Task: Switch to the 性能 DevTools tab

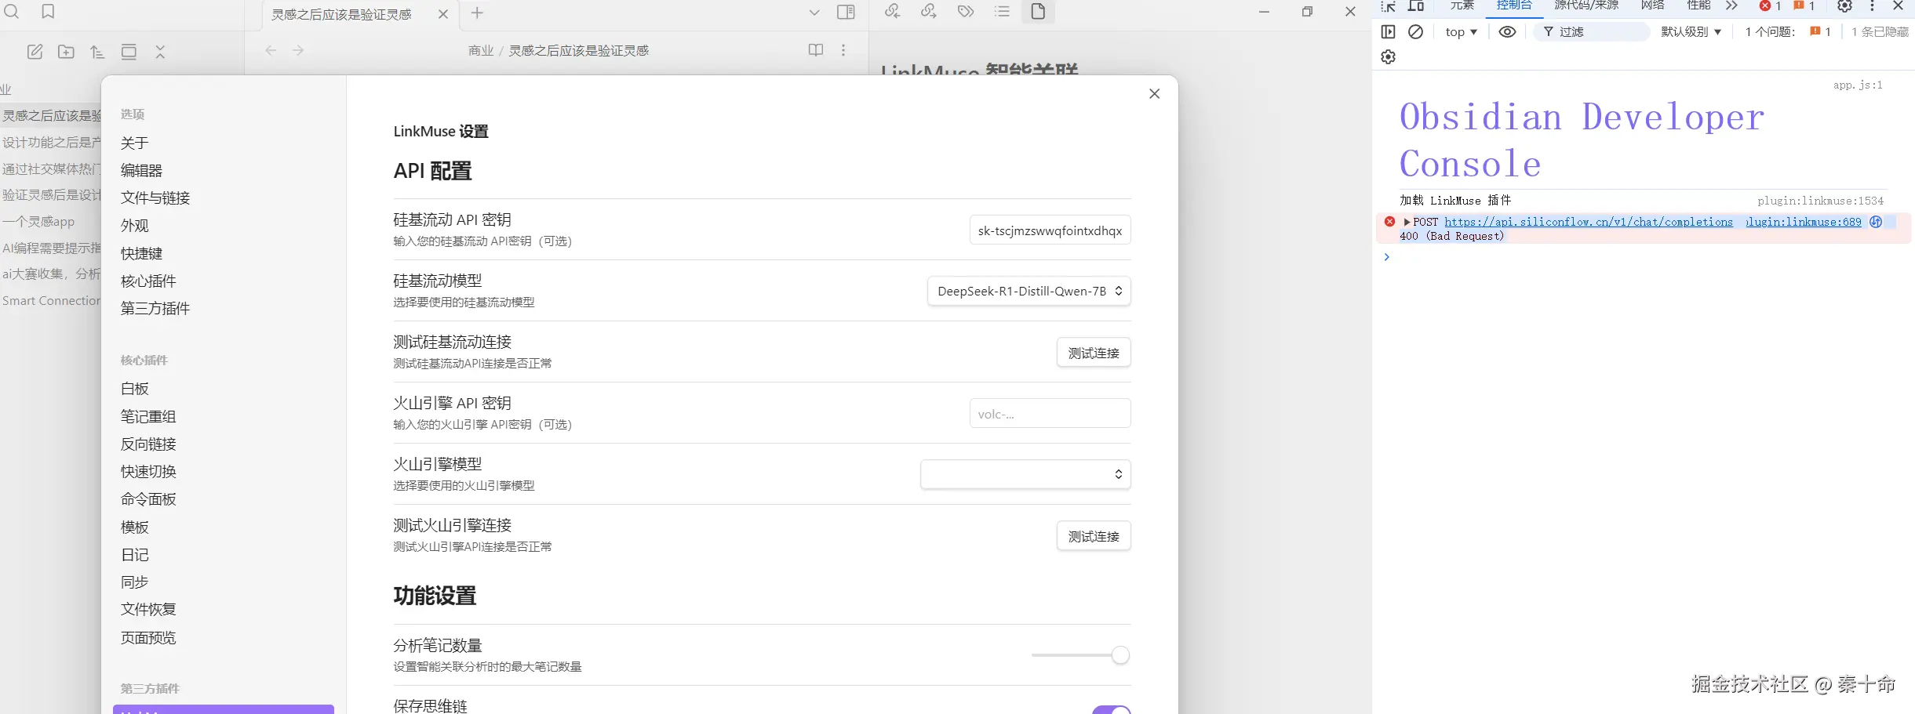Action: 1698,5
